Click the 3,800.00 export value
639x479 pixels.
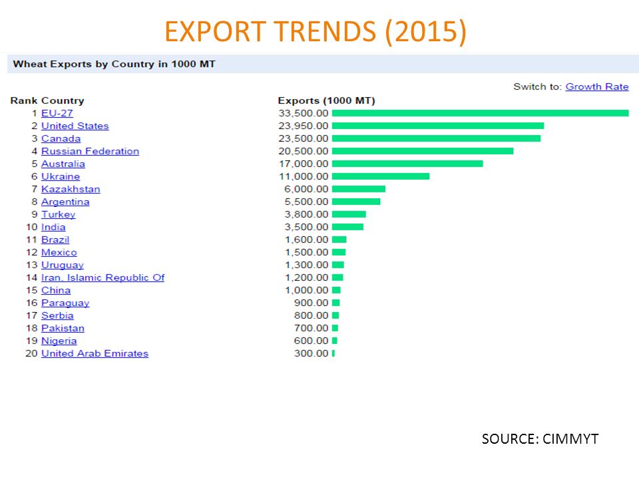pos(306,214)
